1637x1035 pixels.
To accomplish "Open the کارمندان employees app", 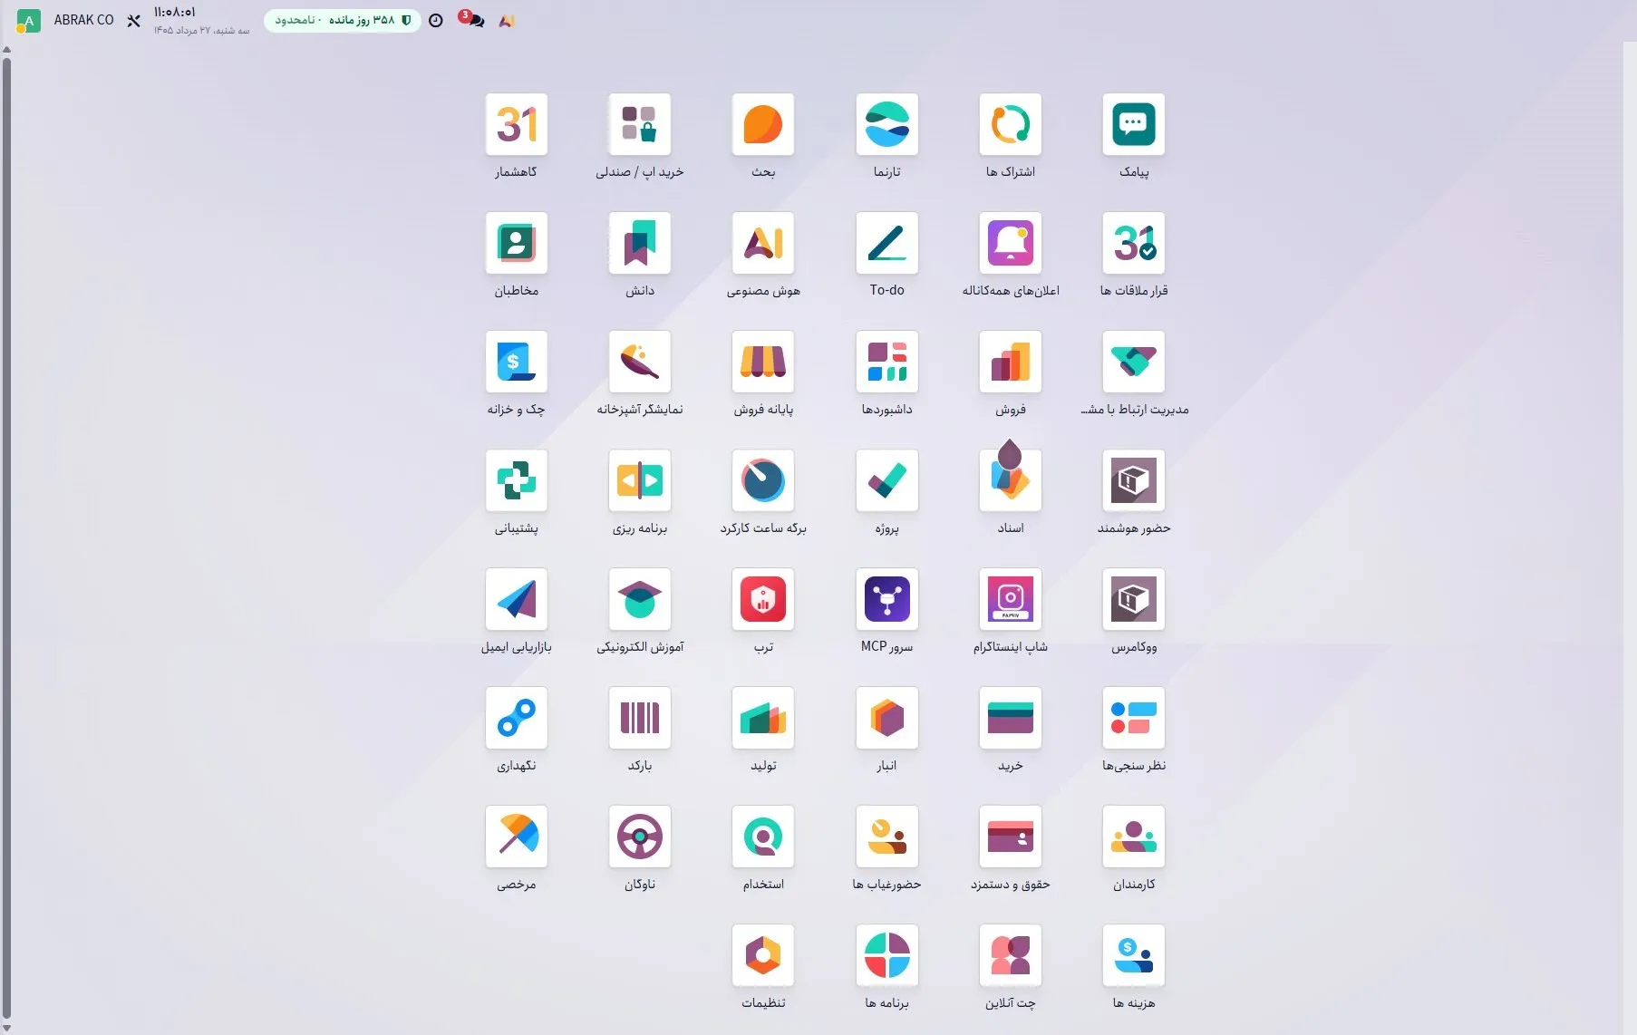I will 1134,837.
